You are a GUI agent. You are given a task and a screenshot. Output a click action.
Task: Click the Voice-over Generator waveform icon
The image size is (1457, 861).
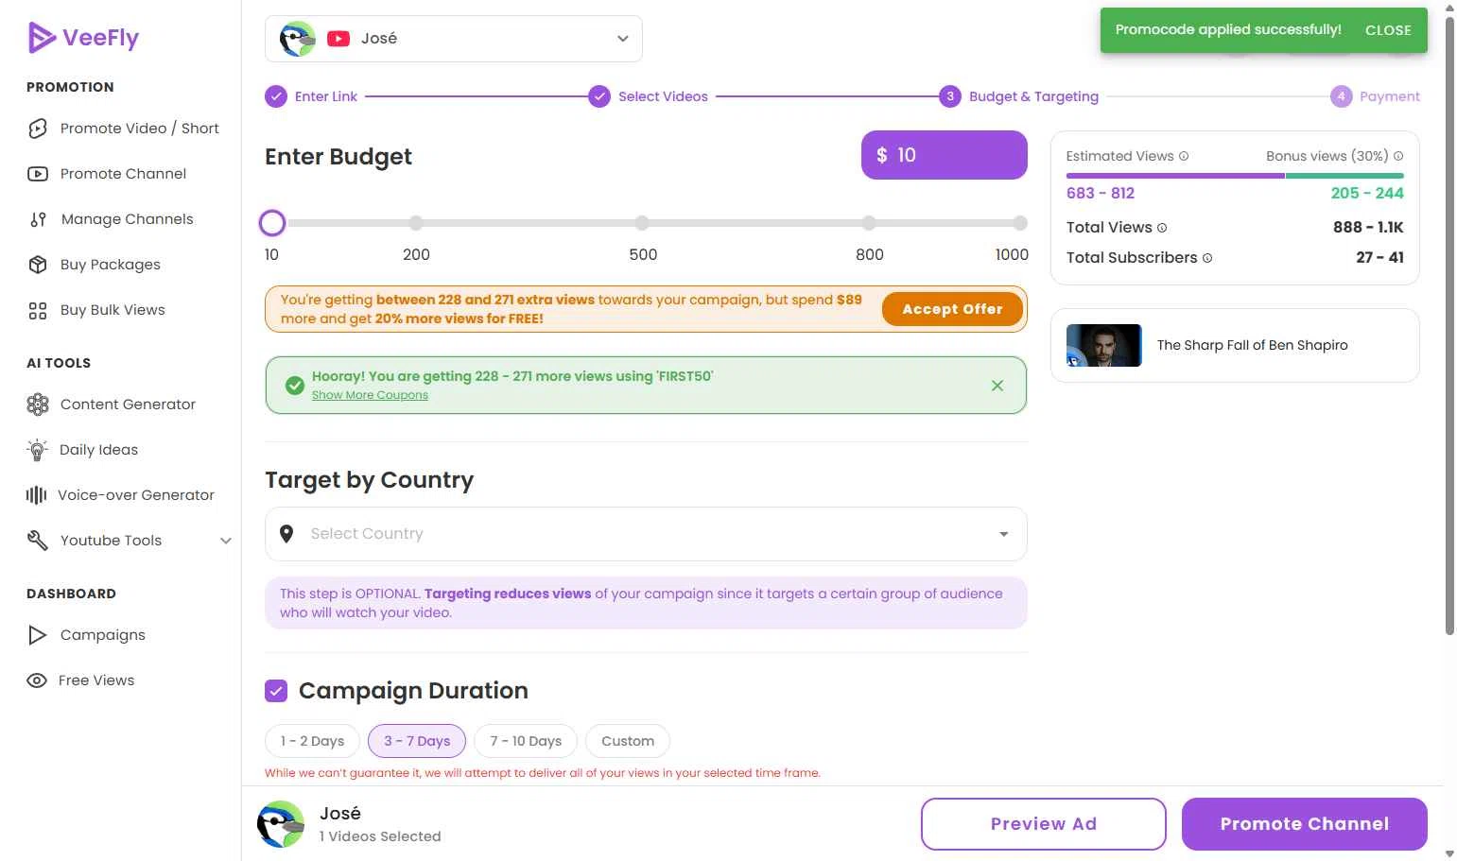pos(36,495)
